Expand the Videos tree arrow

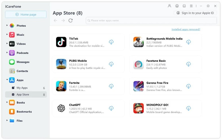[x=7, y=43]
